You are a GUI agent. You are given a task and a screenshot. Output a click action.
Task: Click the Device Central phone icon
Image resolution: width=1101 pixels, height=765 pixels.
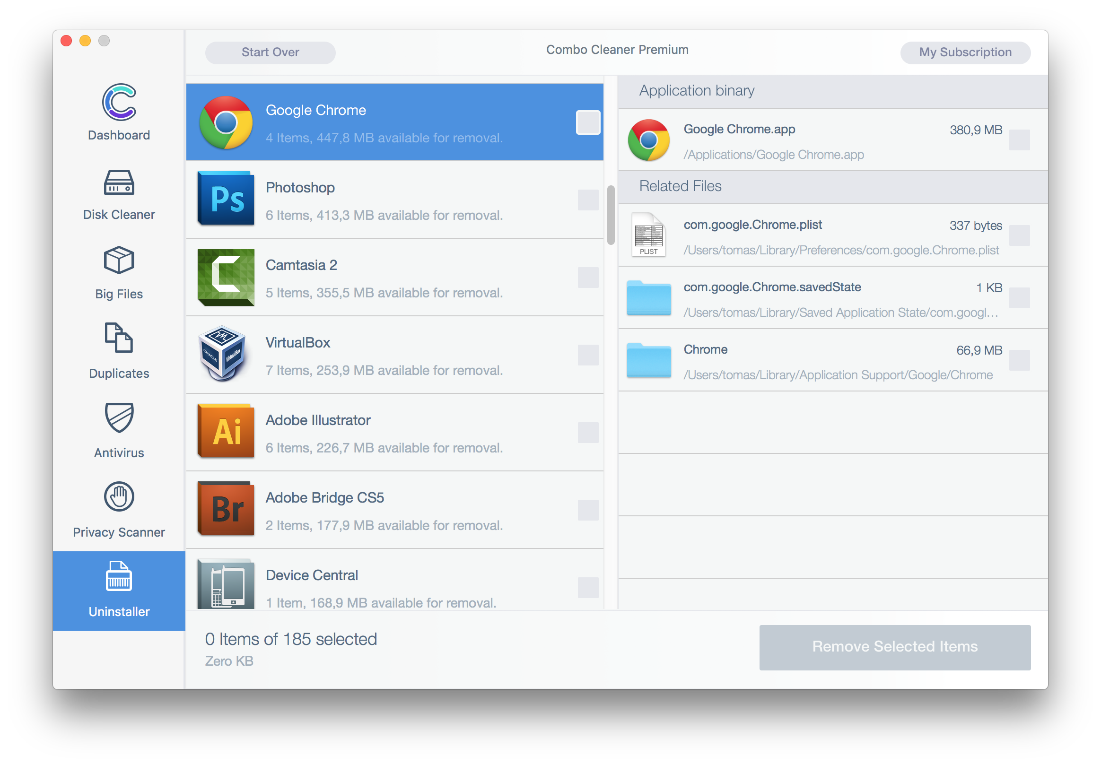[x=226, y=583]
